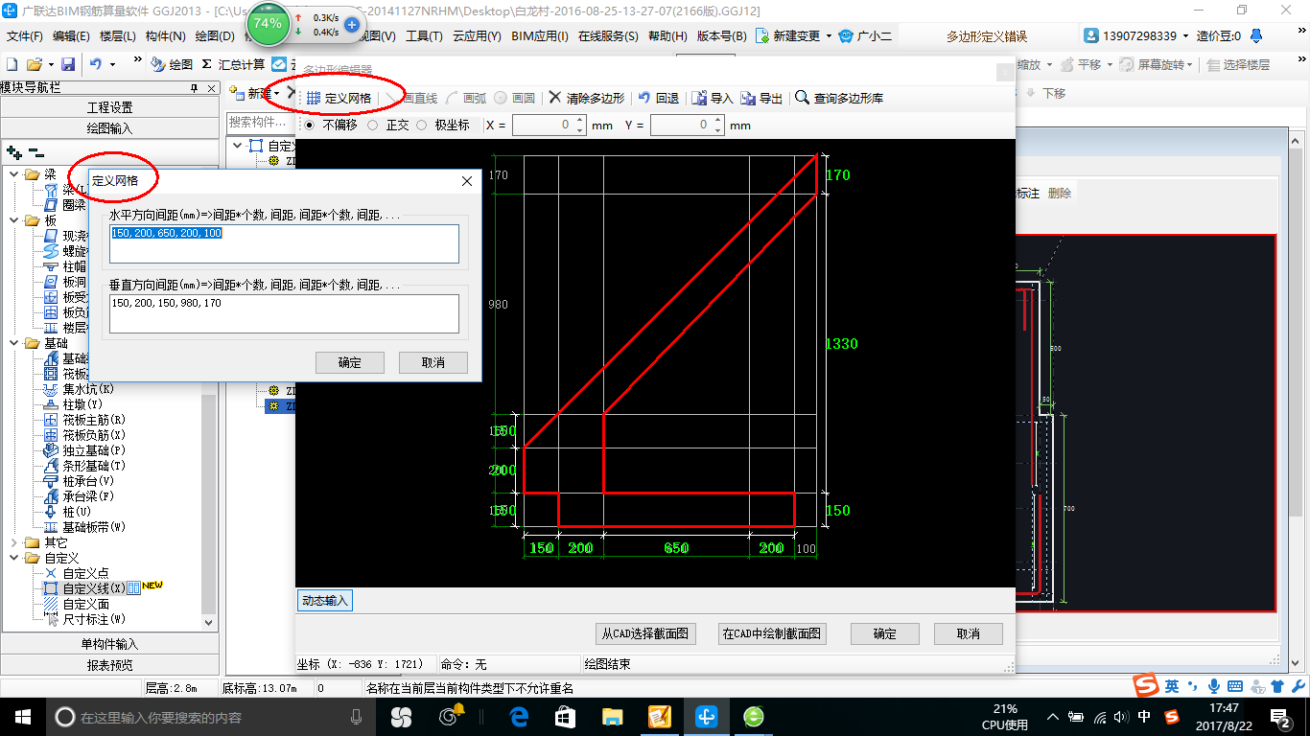Image resolution: width=1310 pixels, height=736 pixels.
Task: Click 从CAD选择截面图 button
Action: pyautogui.click(x=645, y=633)
